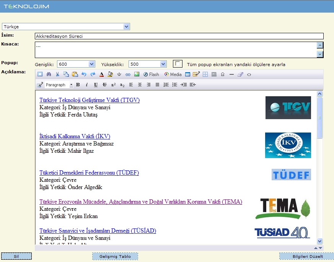Insert special character omega
Viewport: 334px width, 262px height.
point(223,74)
